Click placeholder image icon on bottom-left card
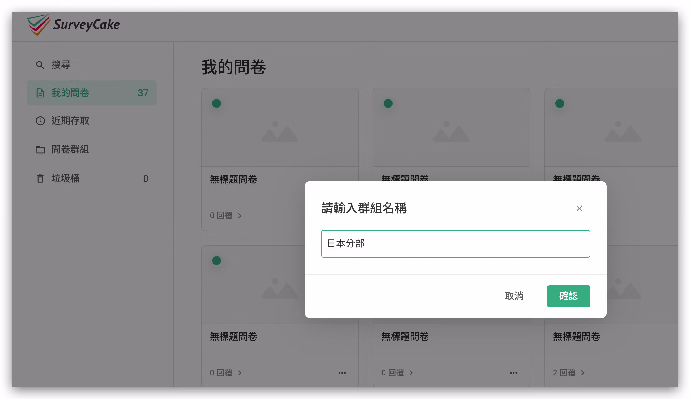Screen dimensions: 690x399 [280, 289]
